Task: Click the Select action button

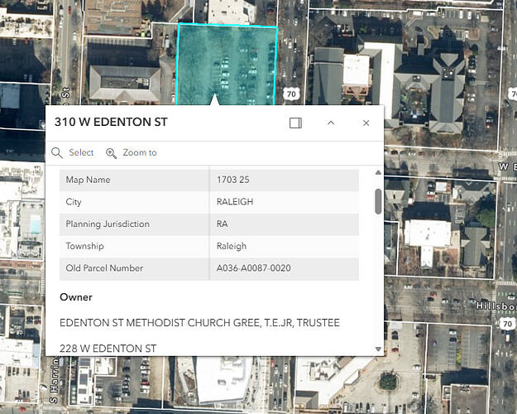Action: [73, 152]
